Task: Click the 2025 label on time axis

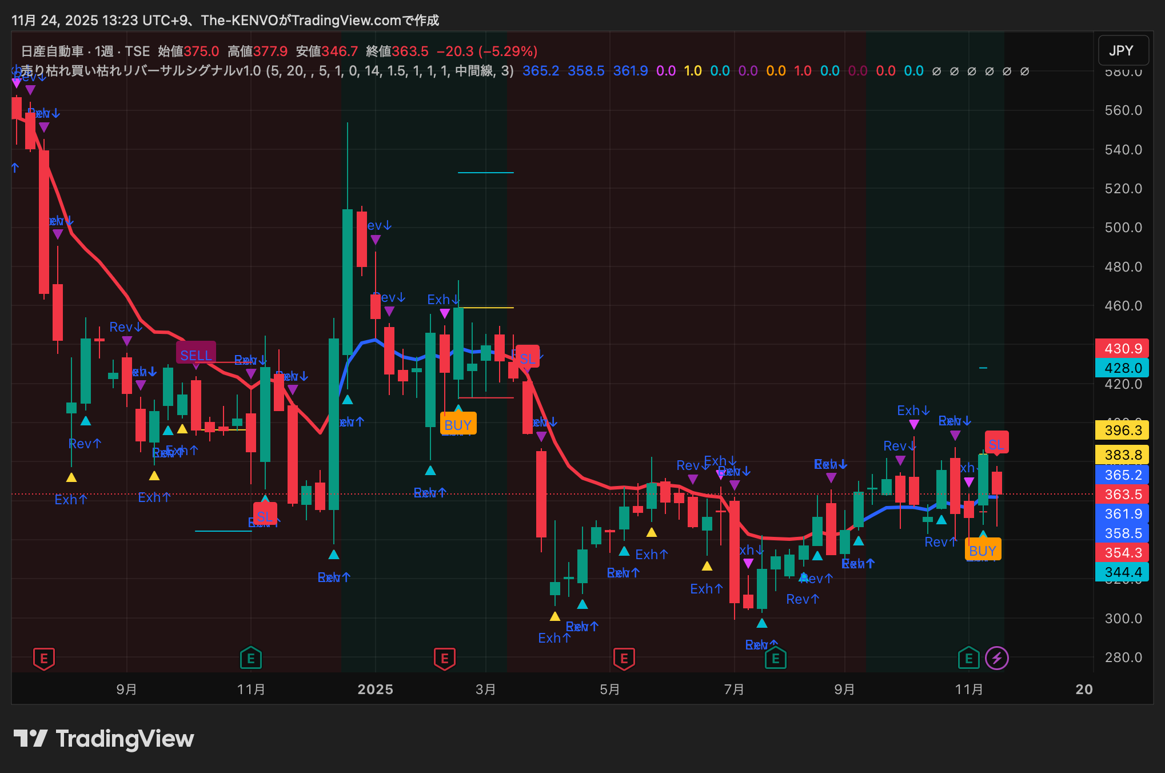Action: [375, 689]
